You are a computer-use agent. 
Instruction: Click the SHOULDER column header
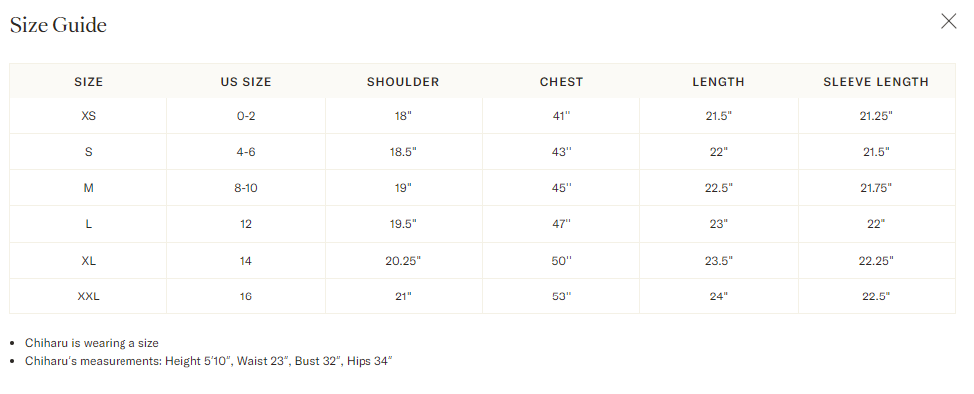coord(403,82)
